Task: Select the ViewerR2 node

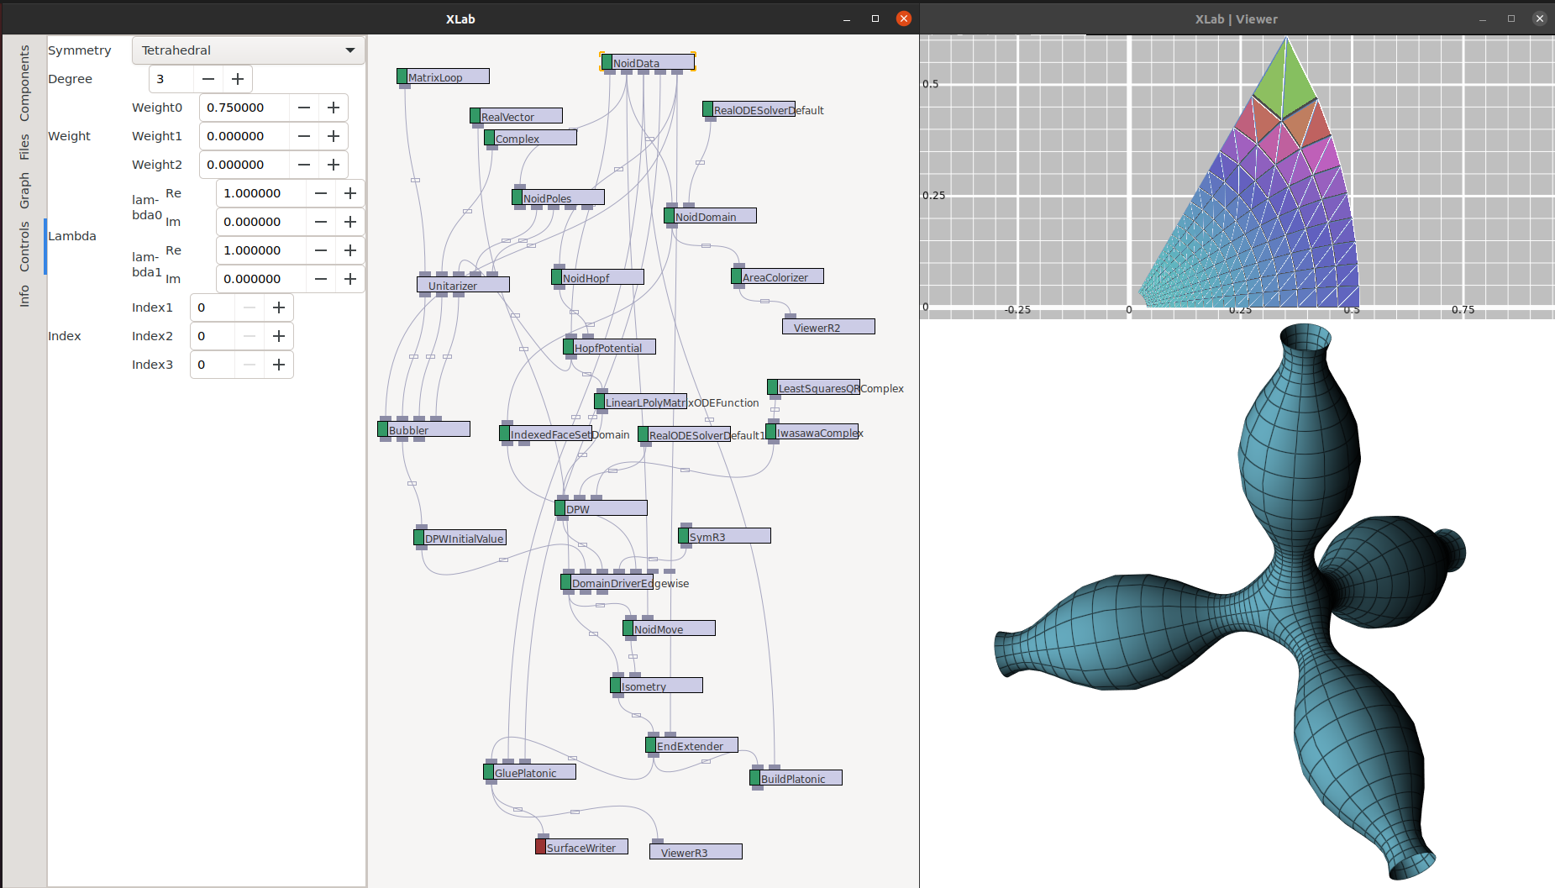Action: coord(828,328)
